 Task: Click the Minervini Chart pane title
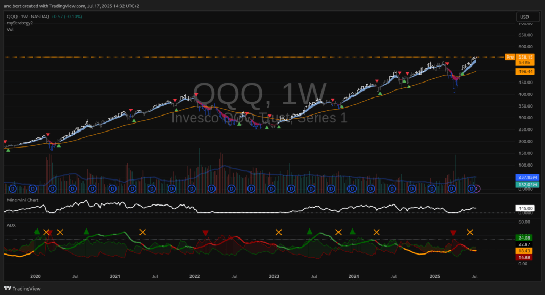[22, 200]
